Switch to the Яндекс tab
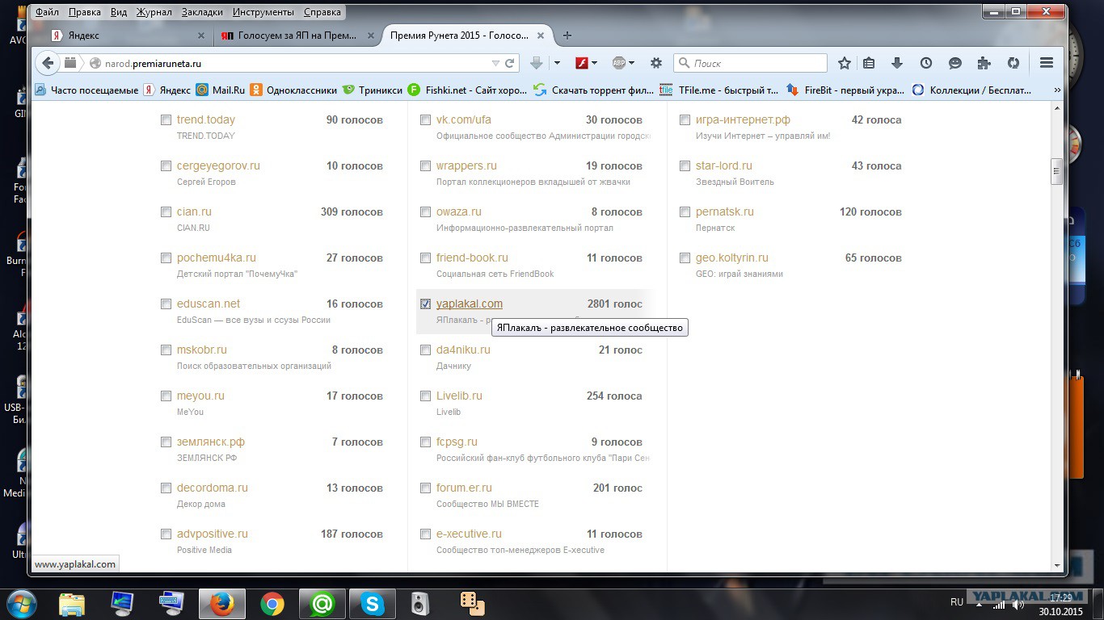Image resolution: width=1104 pixels, height=620 pixels. tap(129, 36)
